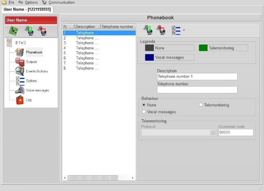This screenshot has width=264, height=191.
Task: Select Phonebook in the tree
Action: 34,52
